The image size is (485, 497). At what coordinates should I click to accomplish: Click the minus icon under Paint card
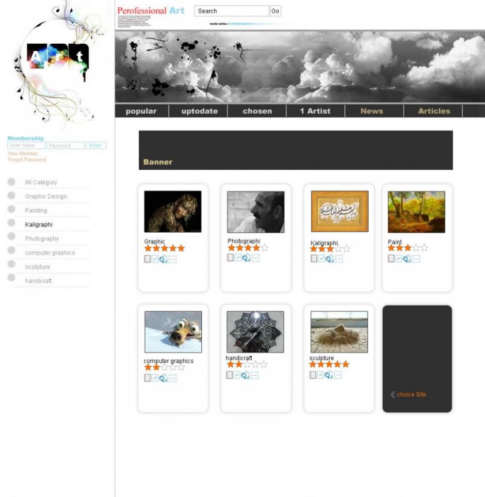416,259
